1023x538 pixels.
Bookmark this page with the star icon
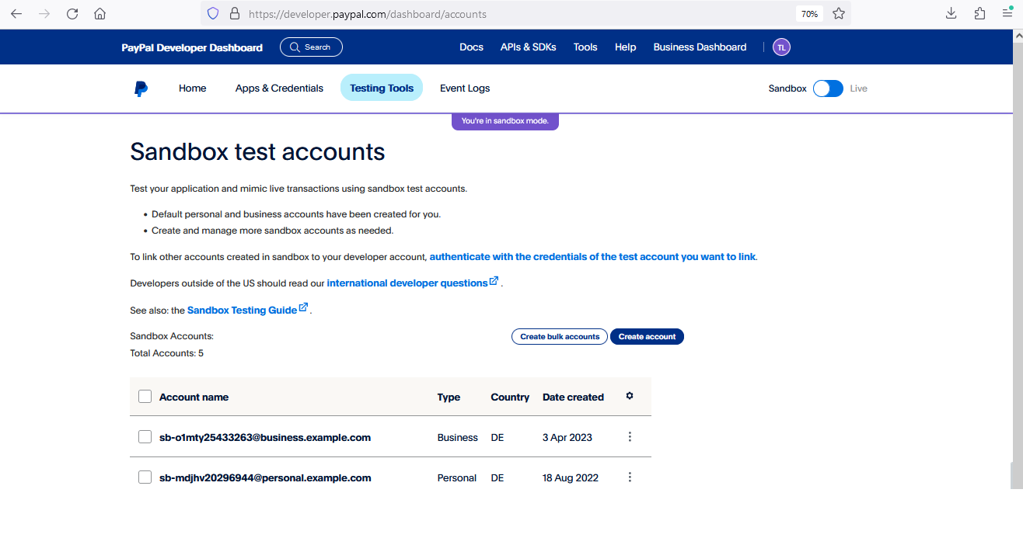click(839, 14)
